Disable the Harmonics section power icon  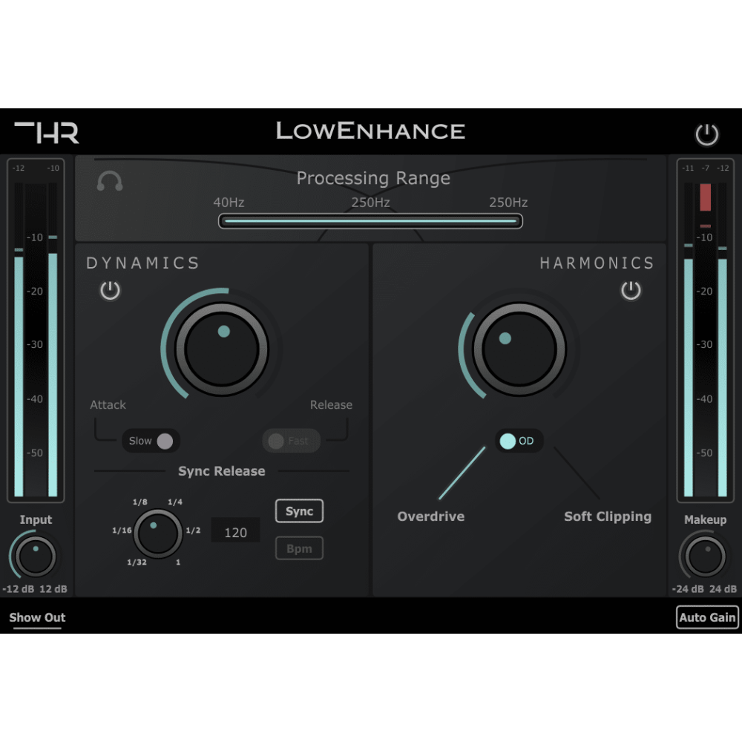631,290
